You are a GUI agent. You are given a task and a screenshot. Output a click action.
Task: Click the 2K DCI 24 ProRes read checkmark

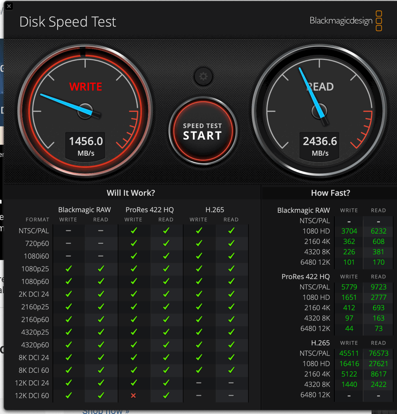[166, 294]
